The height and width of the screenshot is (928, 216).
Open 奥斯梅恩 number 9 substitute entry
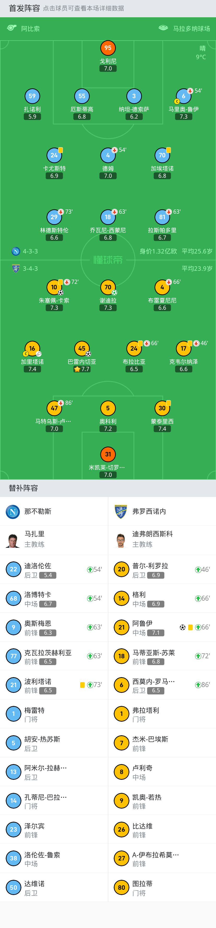point(54,627)
